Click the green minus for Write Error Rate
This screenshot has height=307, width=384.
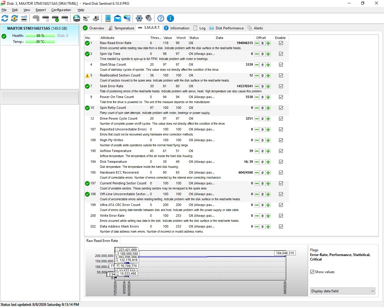click(x=257, y=216)
